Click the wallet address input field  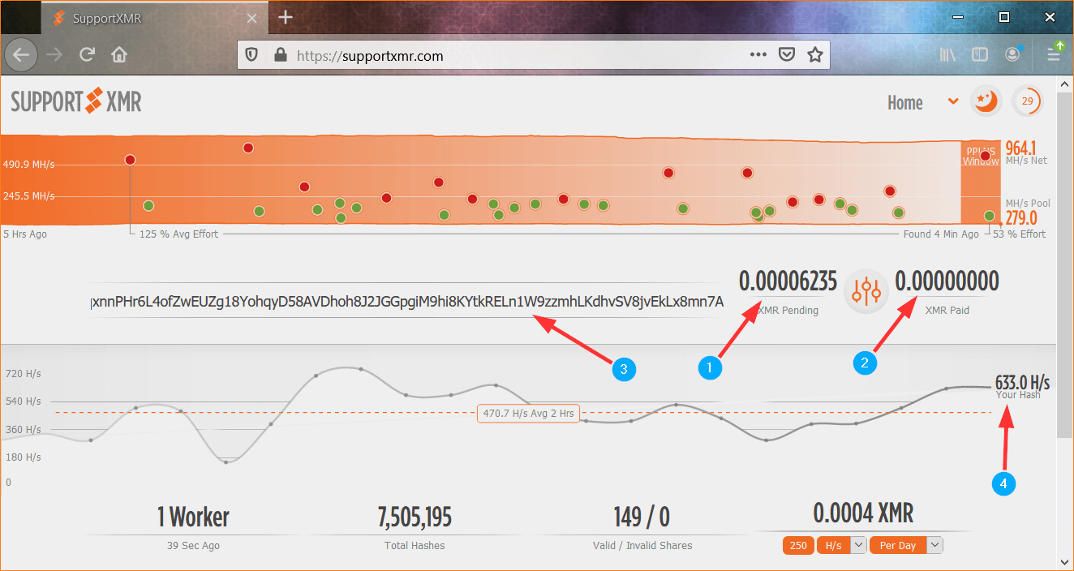coord(406,302)
